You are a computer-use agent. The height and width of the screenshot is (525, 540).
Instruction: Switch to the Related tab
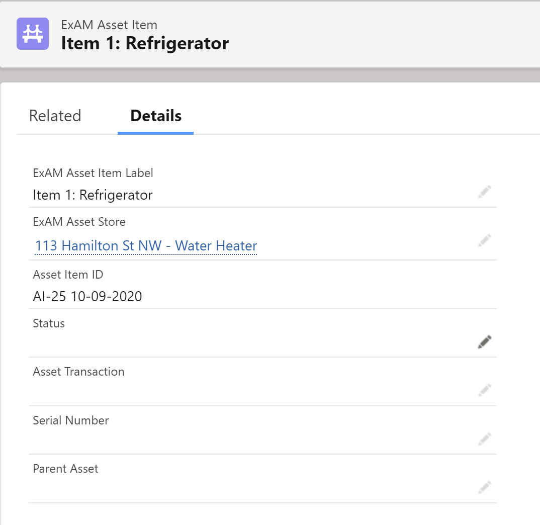tap(55, 116)
